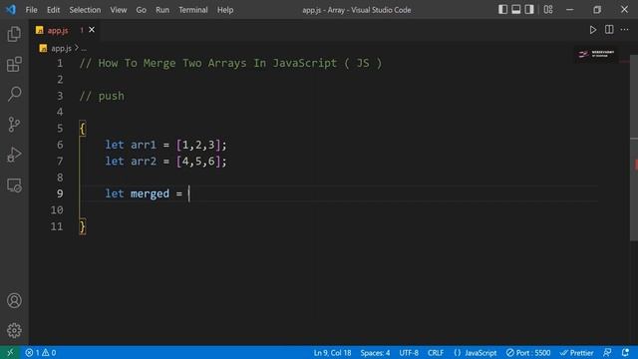
Task: Click the Prettier status item
Action: coord(576,352)
